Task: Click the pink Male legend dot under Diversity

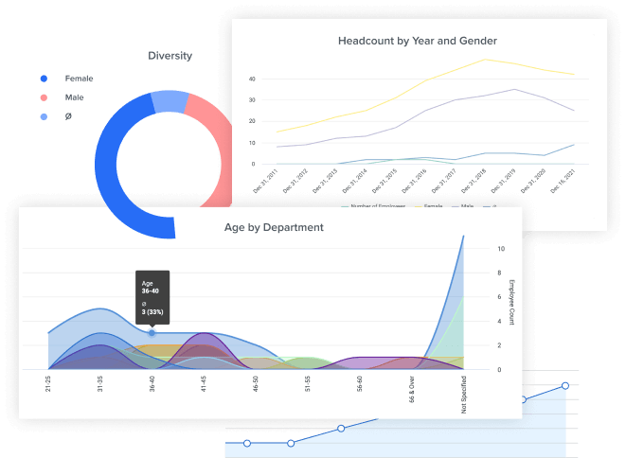Action: coord(43,97)
